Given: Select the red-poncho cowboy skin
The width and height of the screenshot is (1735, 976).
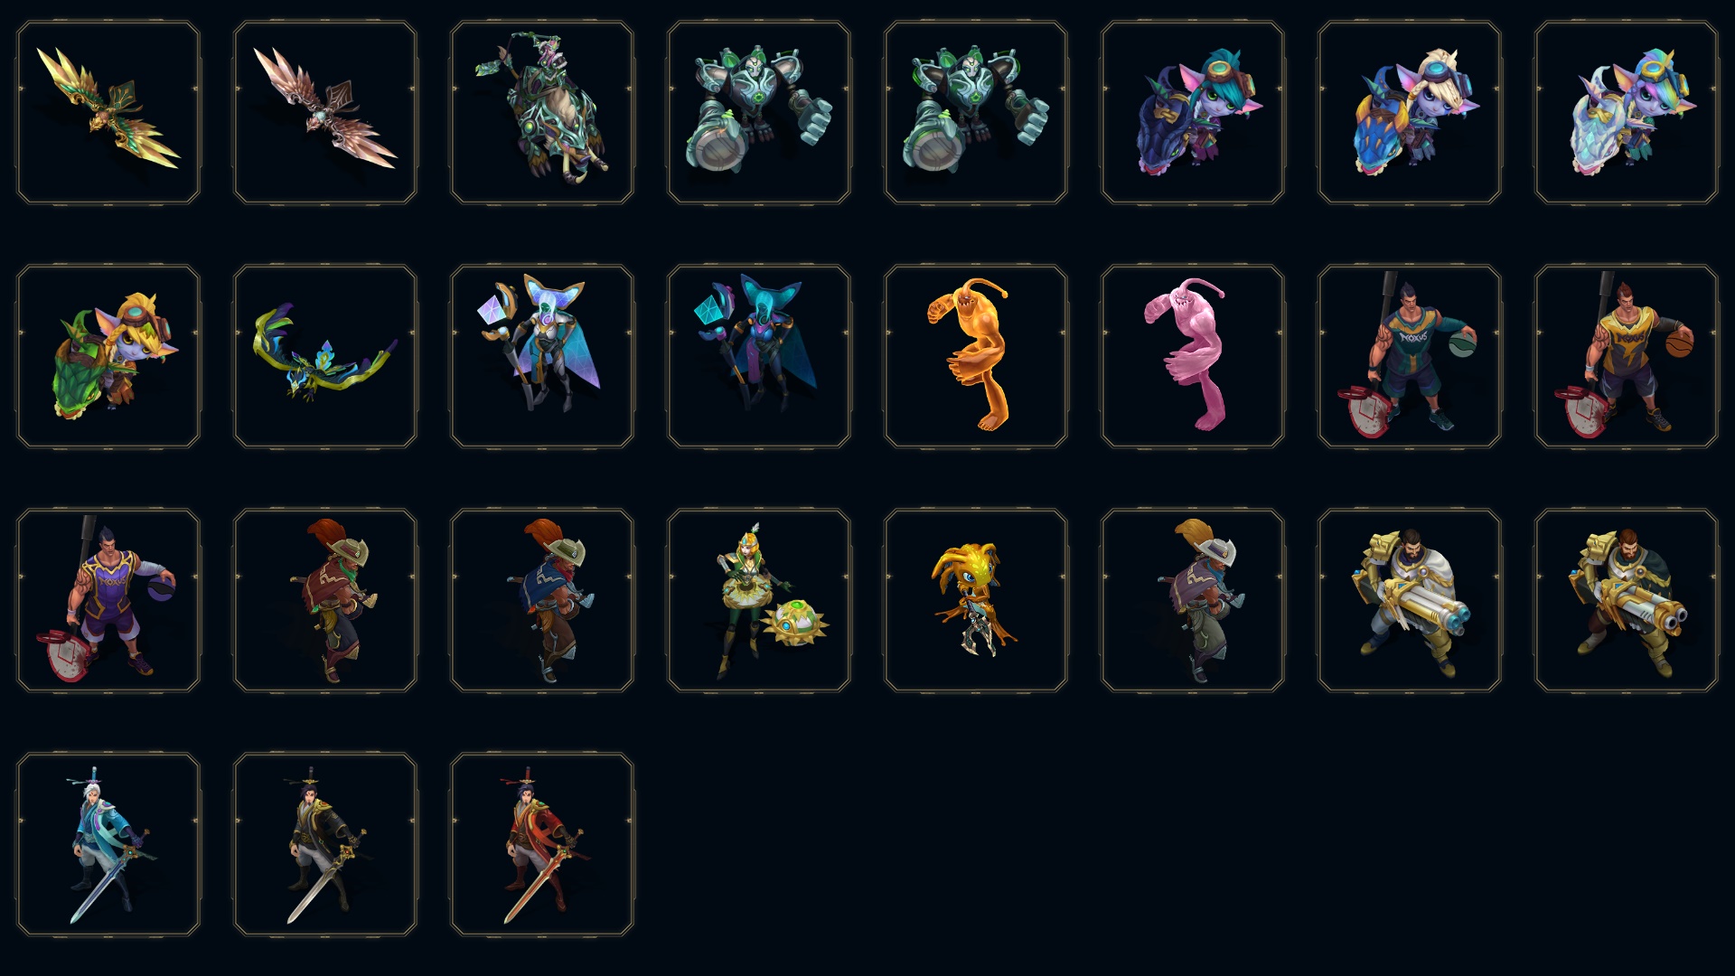Looking at the screenshot, I should [x=325, y=600].
